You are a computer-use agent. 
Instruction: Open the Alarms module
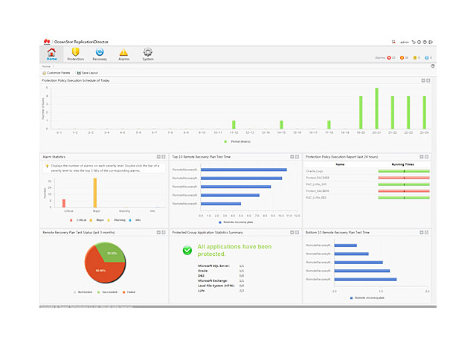tap(123, 54)
